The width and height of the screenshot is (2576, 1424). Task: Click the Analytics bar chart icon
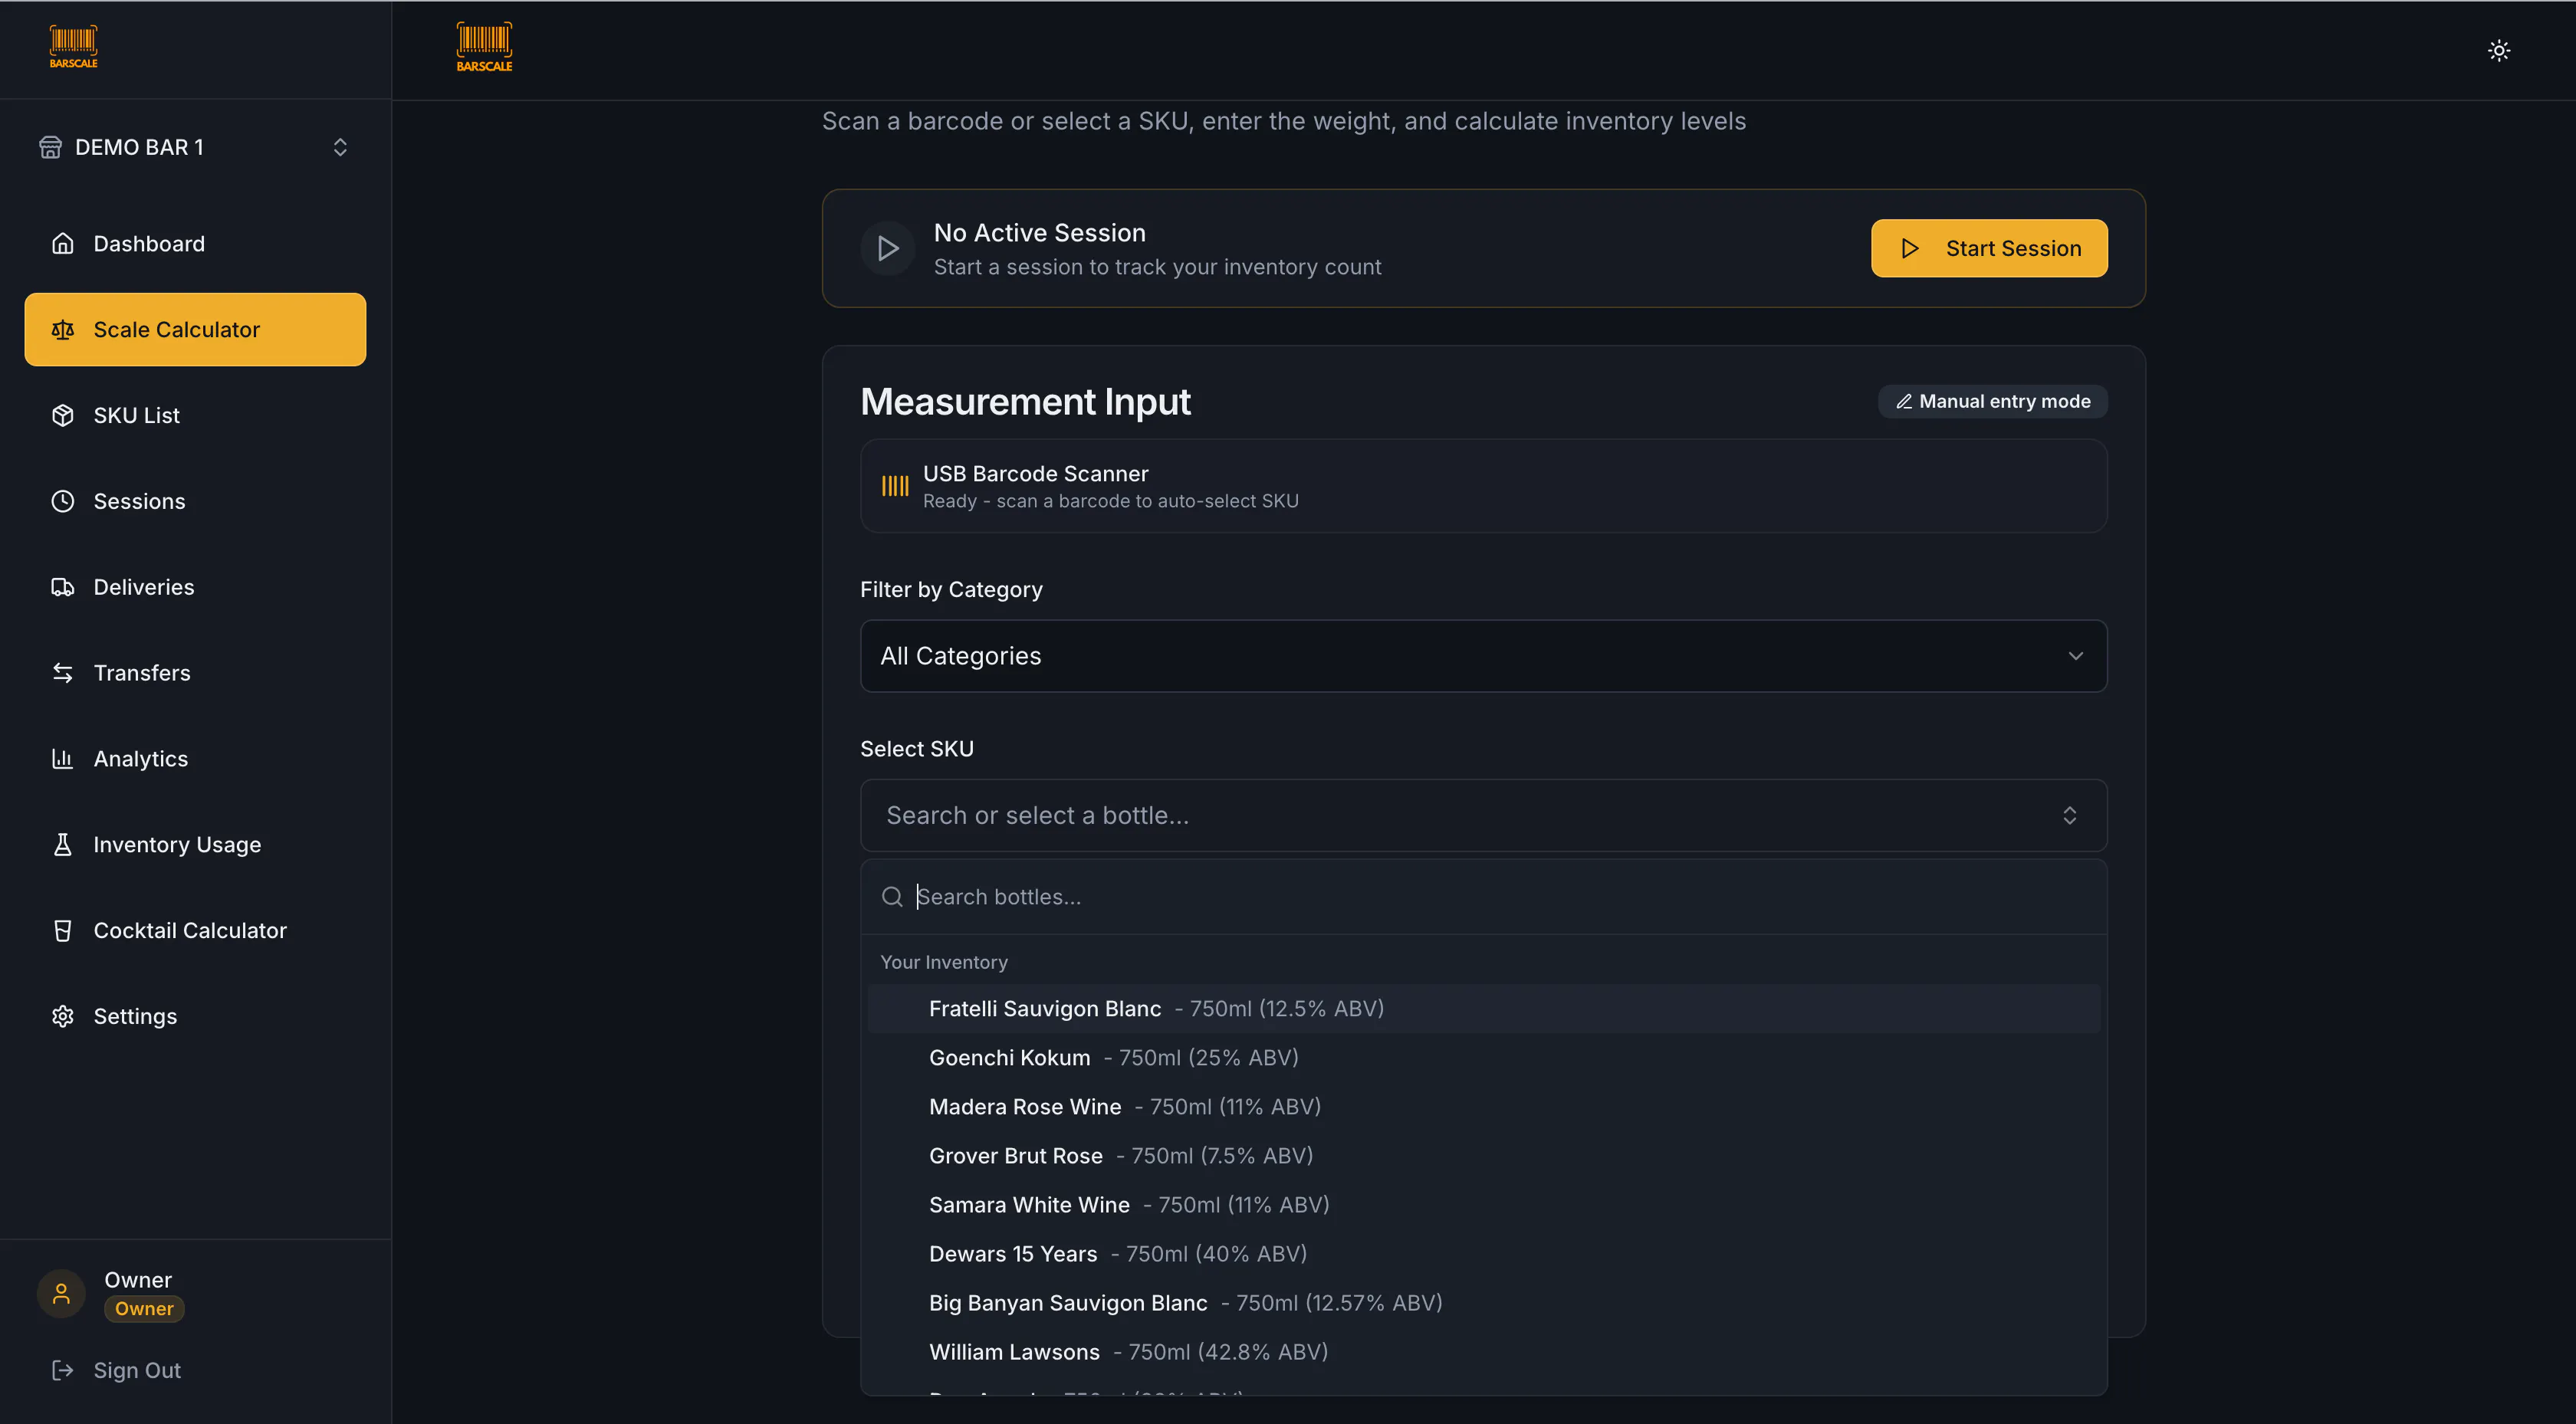(x=63, y=759)
